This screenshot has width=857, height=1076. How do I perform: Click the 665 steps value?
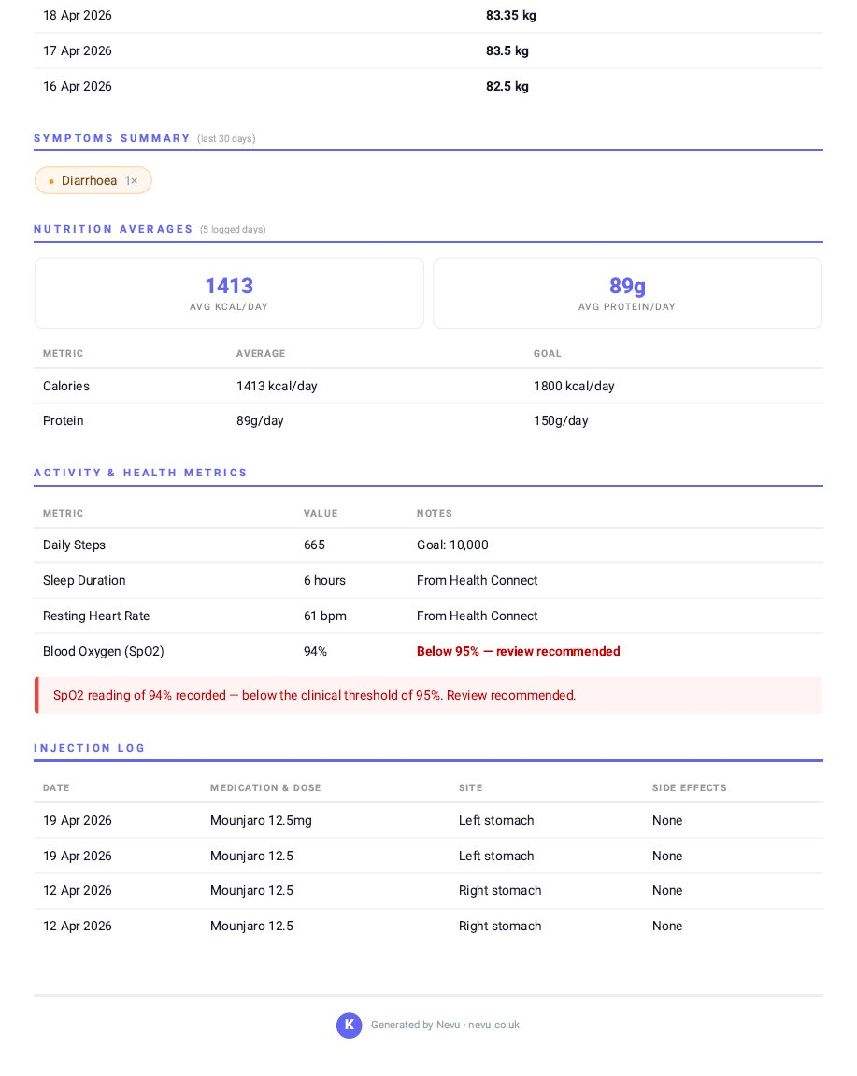tap(314, 545)
